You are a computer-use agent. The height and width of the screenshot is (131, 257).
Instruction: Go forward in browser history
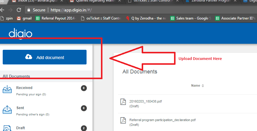tap(10, 10)
